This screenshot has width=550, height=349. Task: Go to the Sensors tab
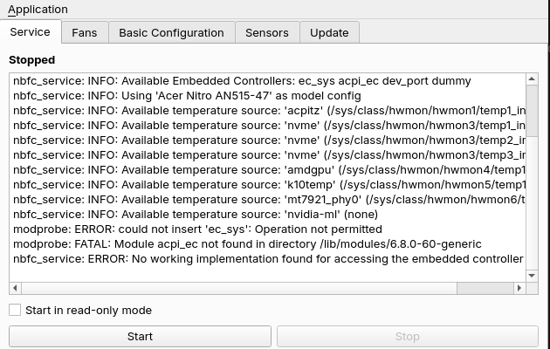[267, 32]
